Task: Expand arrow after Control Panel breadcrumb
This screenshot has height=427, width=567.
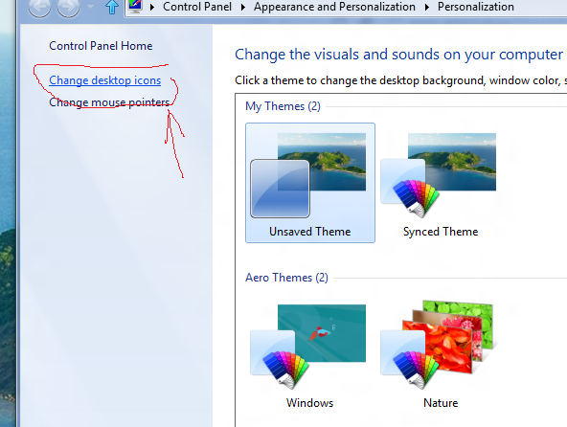Action: tap(243, 7)
